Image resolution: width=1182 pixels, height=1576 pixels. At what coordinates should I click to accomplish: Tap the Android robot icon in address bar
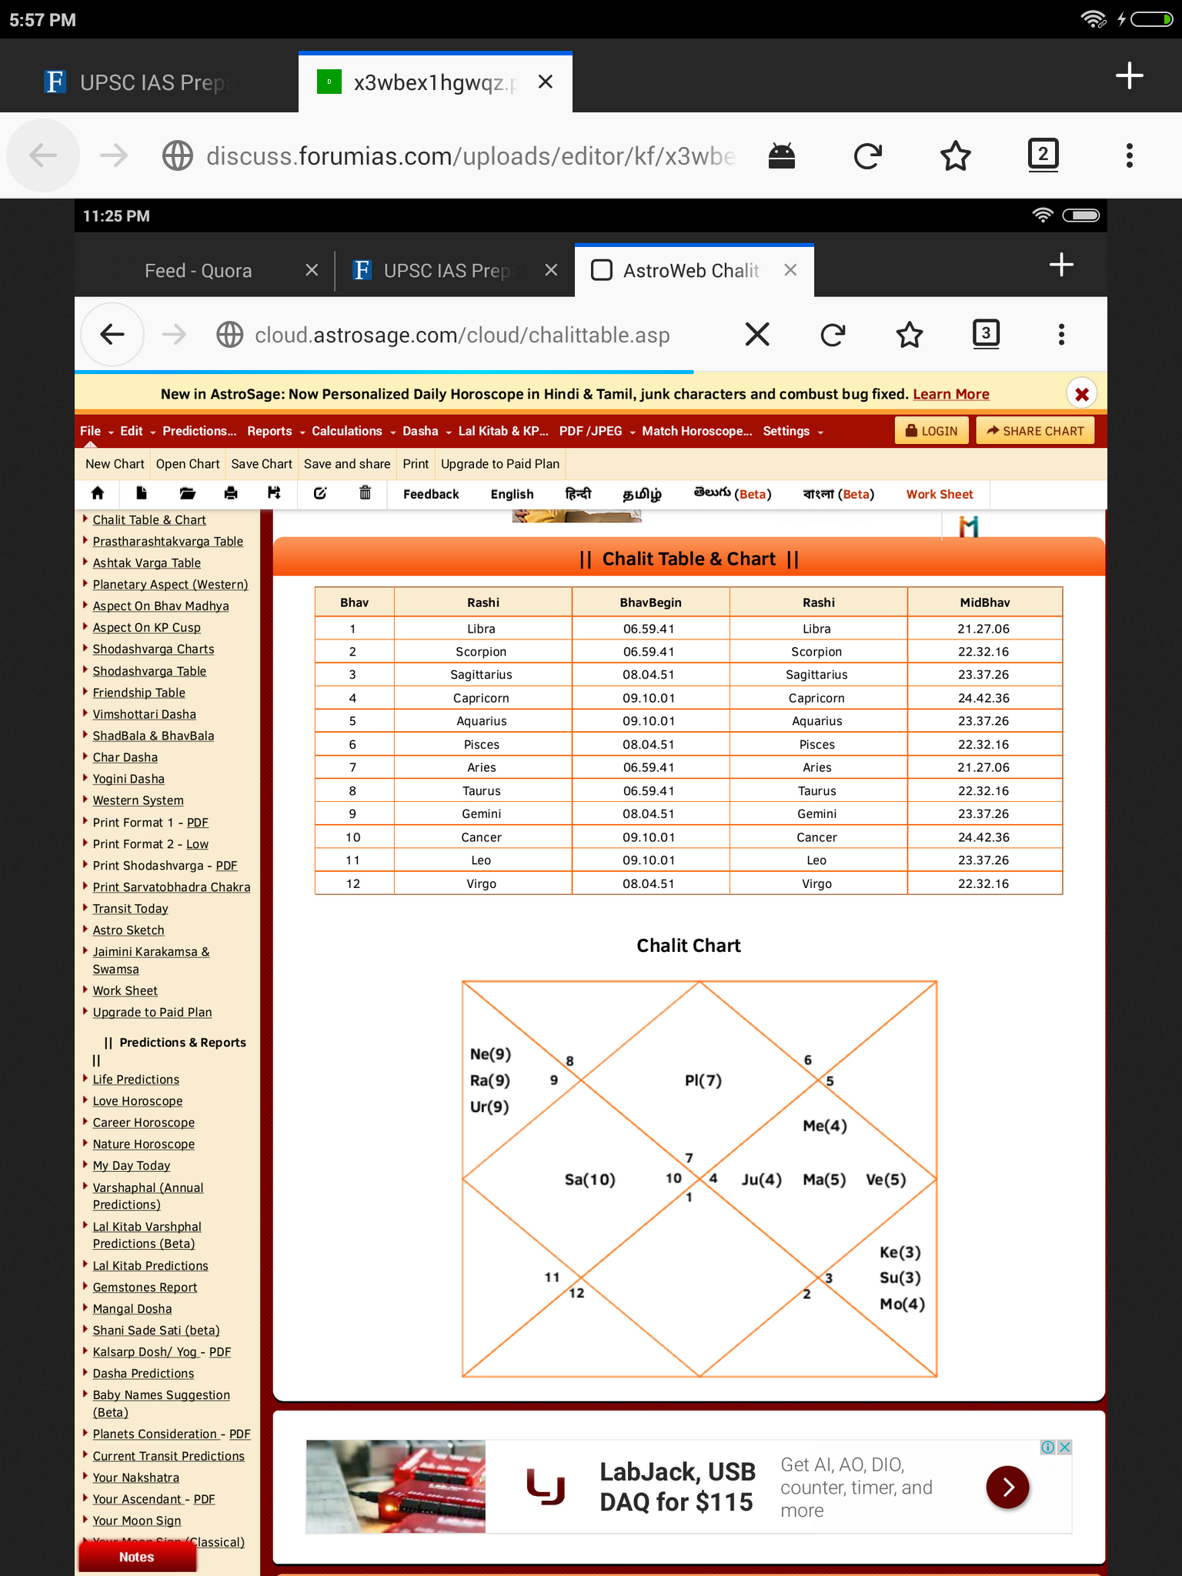pos(781,156)
